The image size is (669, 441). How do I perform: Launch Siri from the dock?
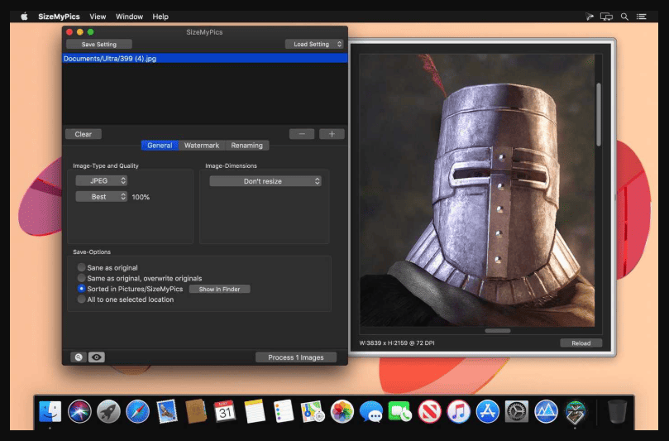coord(79,411)
